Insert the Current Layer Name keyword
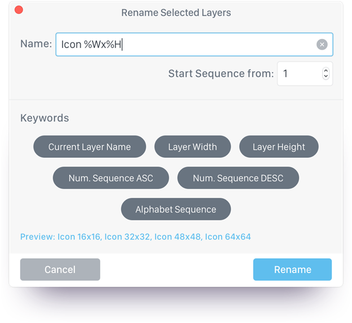This screenshot has width=352, height=323. [89, 147]
